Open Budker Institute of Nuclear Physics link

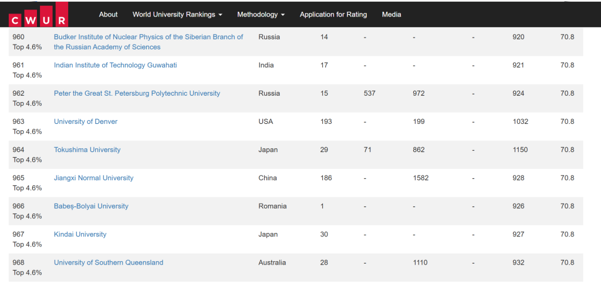pyautogui.click(x=148, y=42)
